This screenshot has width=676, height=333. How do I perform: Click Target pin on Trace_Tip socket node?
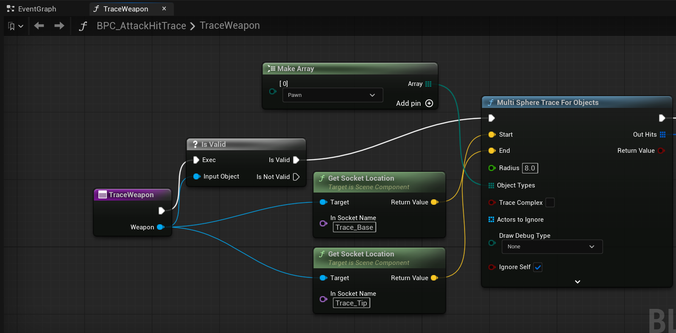point(323,278)
